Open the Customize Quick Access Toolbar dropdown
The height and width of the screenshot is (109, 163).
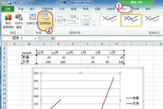click(29, 3)
